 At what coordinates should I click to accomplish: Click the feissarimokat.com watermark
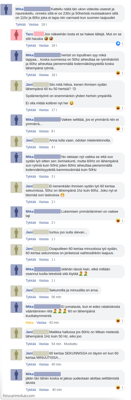[18, 396]
